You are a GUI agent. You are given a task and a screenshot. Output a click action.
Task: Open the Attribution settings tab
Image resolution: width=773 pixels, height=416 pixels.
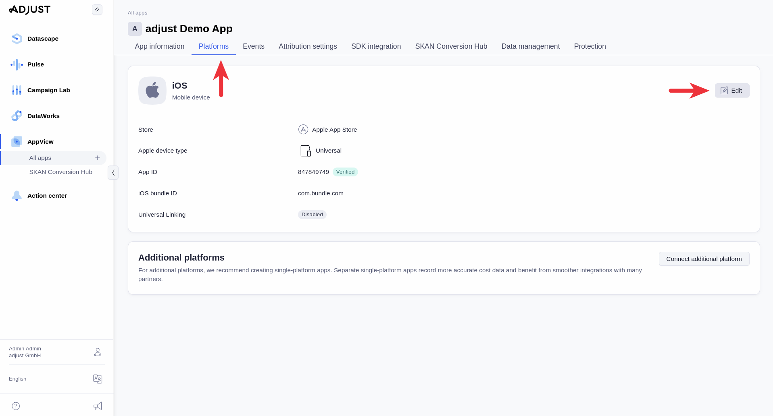click(x=308, y=46)
